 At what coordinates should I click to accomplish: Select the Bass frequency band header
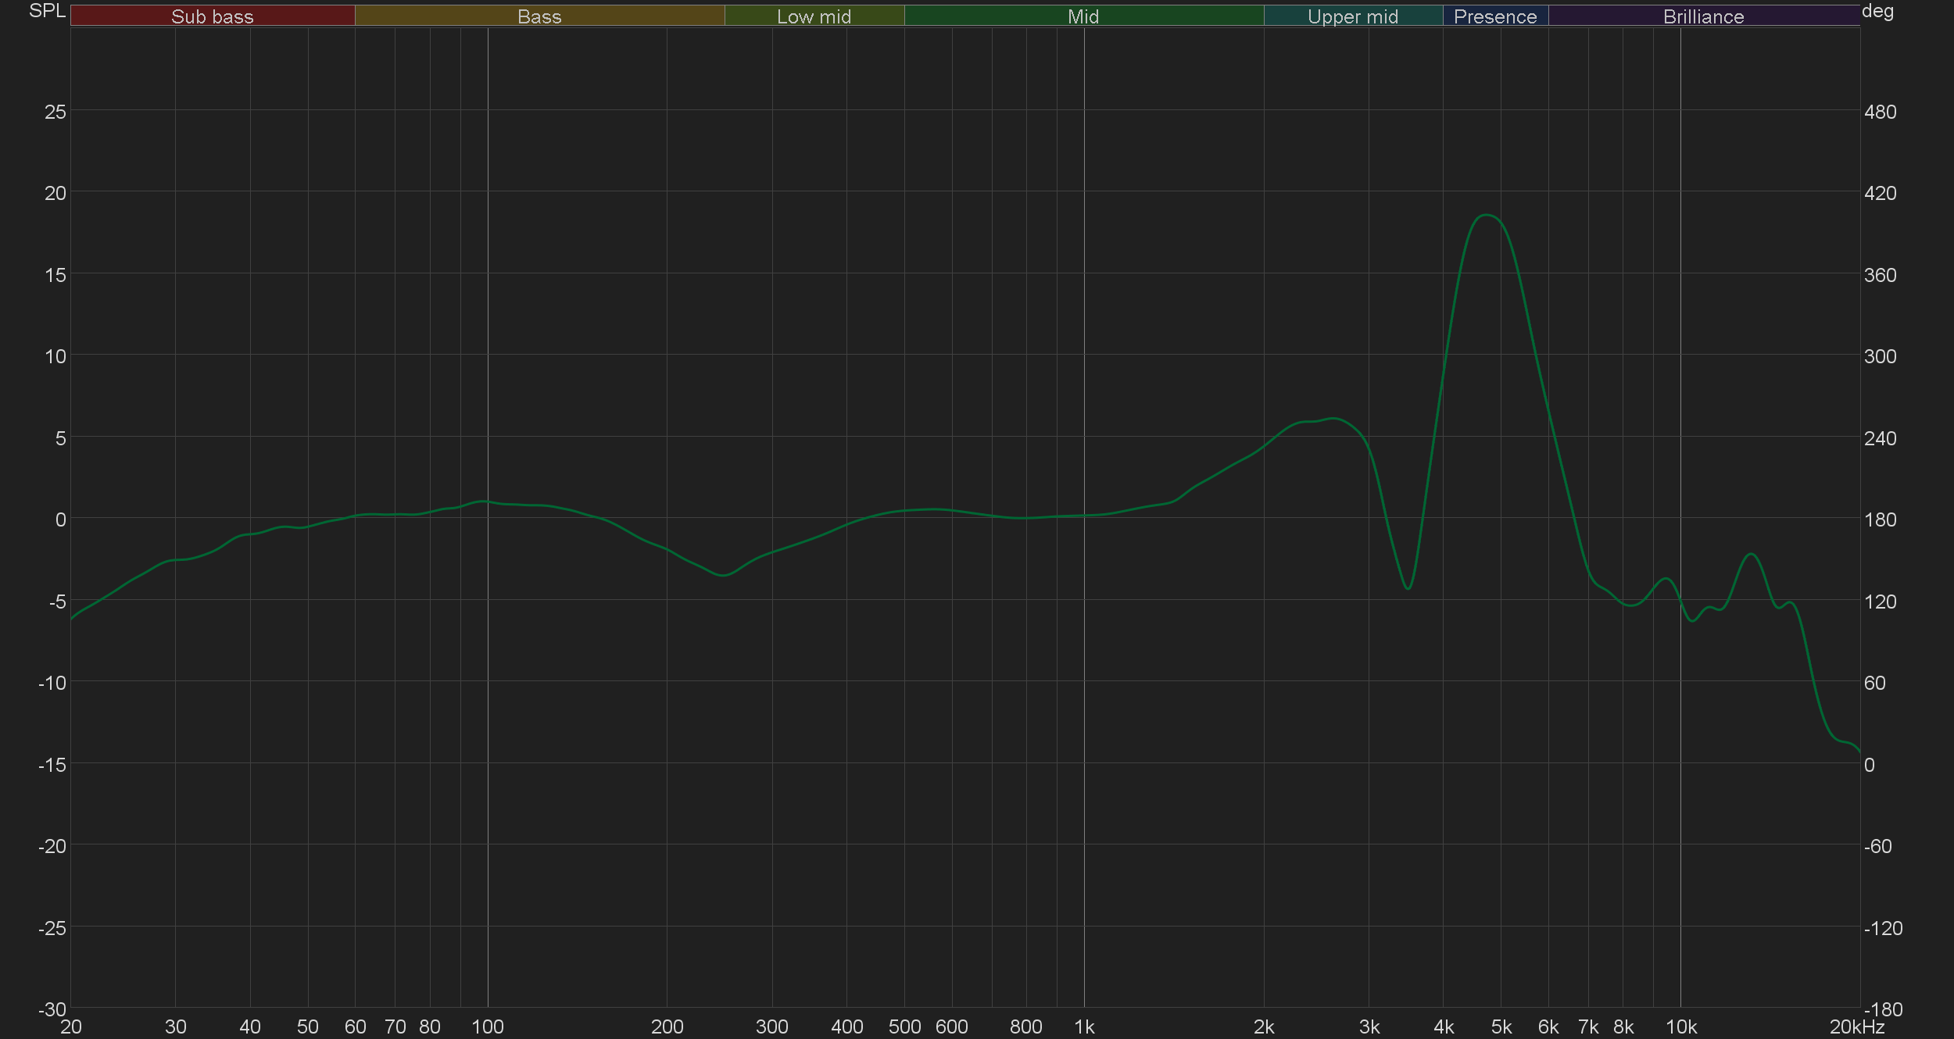point(539,16)
